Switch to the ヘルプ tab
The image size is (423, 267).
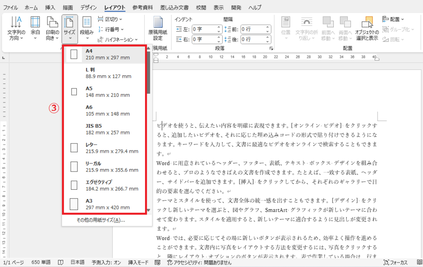click(255, 7)
